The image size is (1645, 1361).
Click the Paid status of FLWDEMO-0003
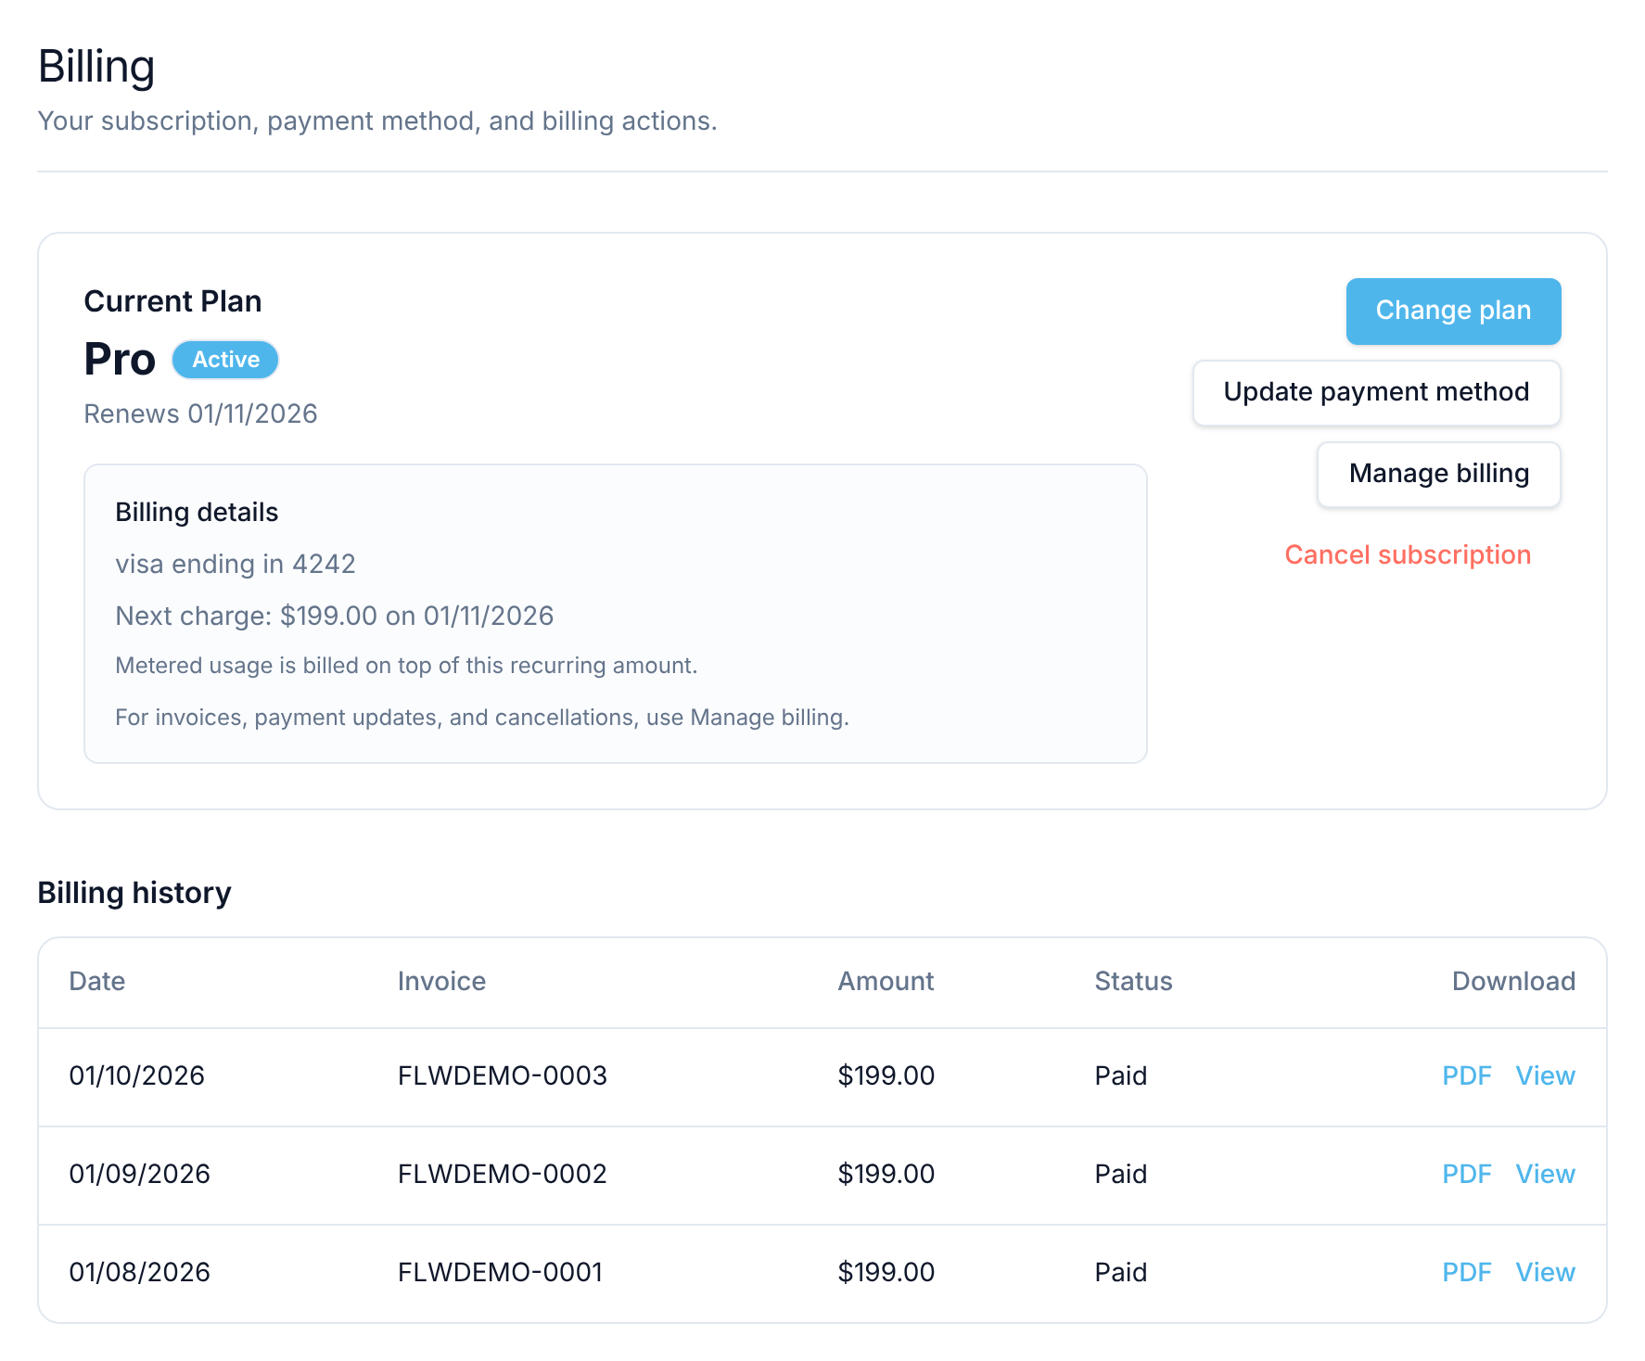(1121, 1075)
